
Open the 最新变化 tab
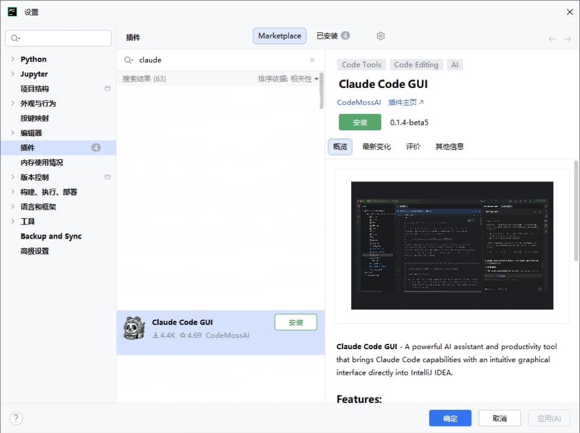tap(377, 146)
